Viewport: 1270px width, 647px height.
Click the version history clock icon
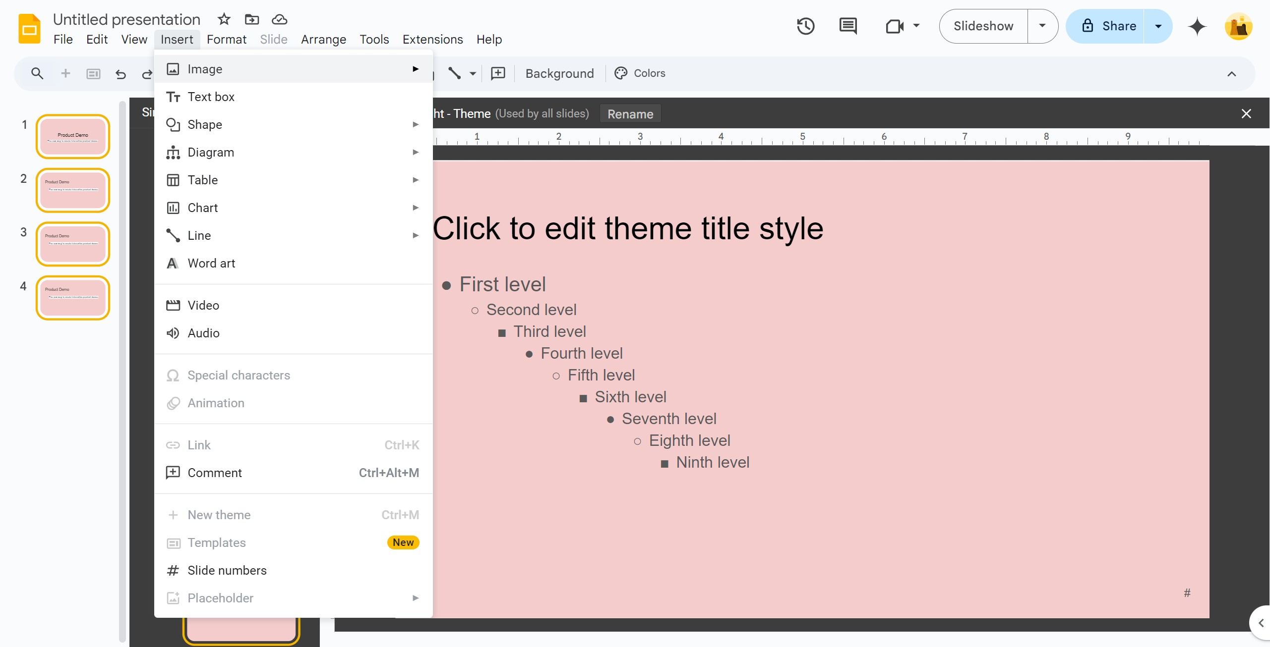point(805,26)
